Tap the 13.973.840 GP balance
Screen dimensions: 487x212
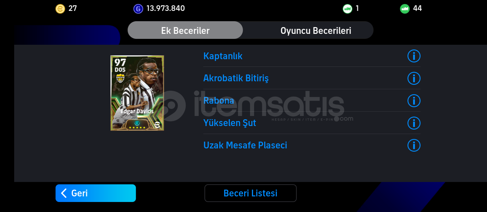point(166,9)
